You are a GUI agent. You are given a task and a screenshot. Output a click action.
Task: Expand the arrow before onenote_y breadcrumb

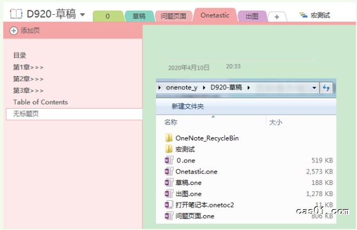(160, 88)
